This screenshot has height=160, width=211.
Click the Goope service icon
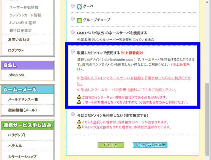coord(79,7)
